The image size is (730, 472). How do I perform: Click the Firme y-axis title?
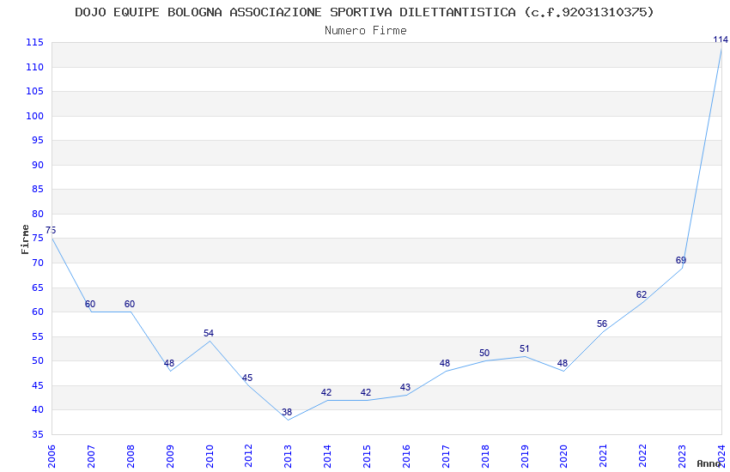25,239
